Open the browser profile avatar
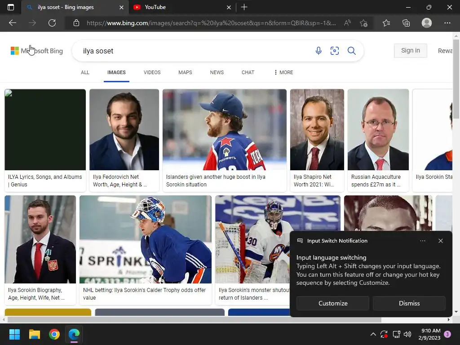460x345 pixels. point(427,23)
